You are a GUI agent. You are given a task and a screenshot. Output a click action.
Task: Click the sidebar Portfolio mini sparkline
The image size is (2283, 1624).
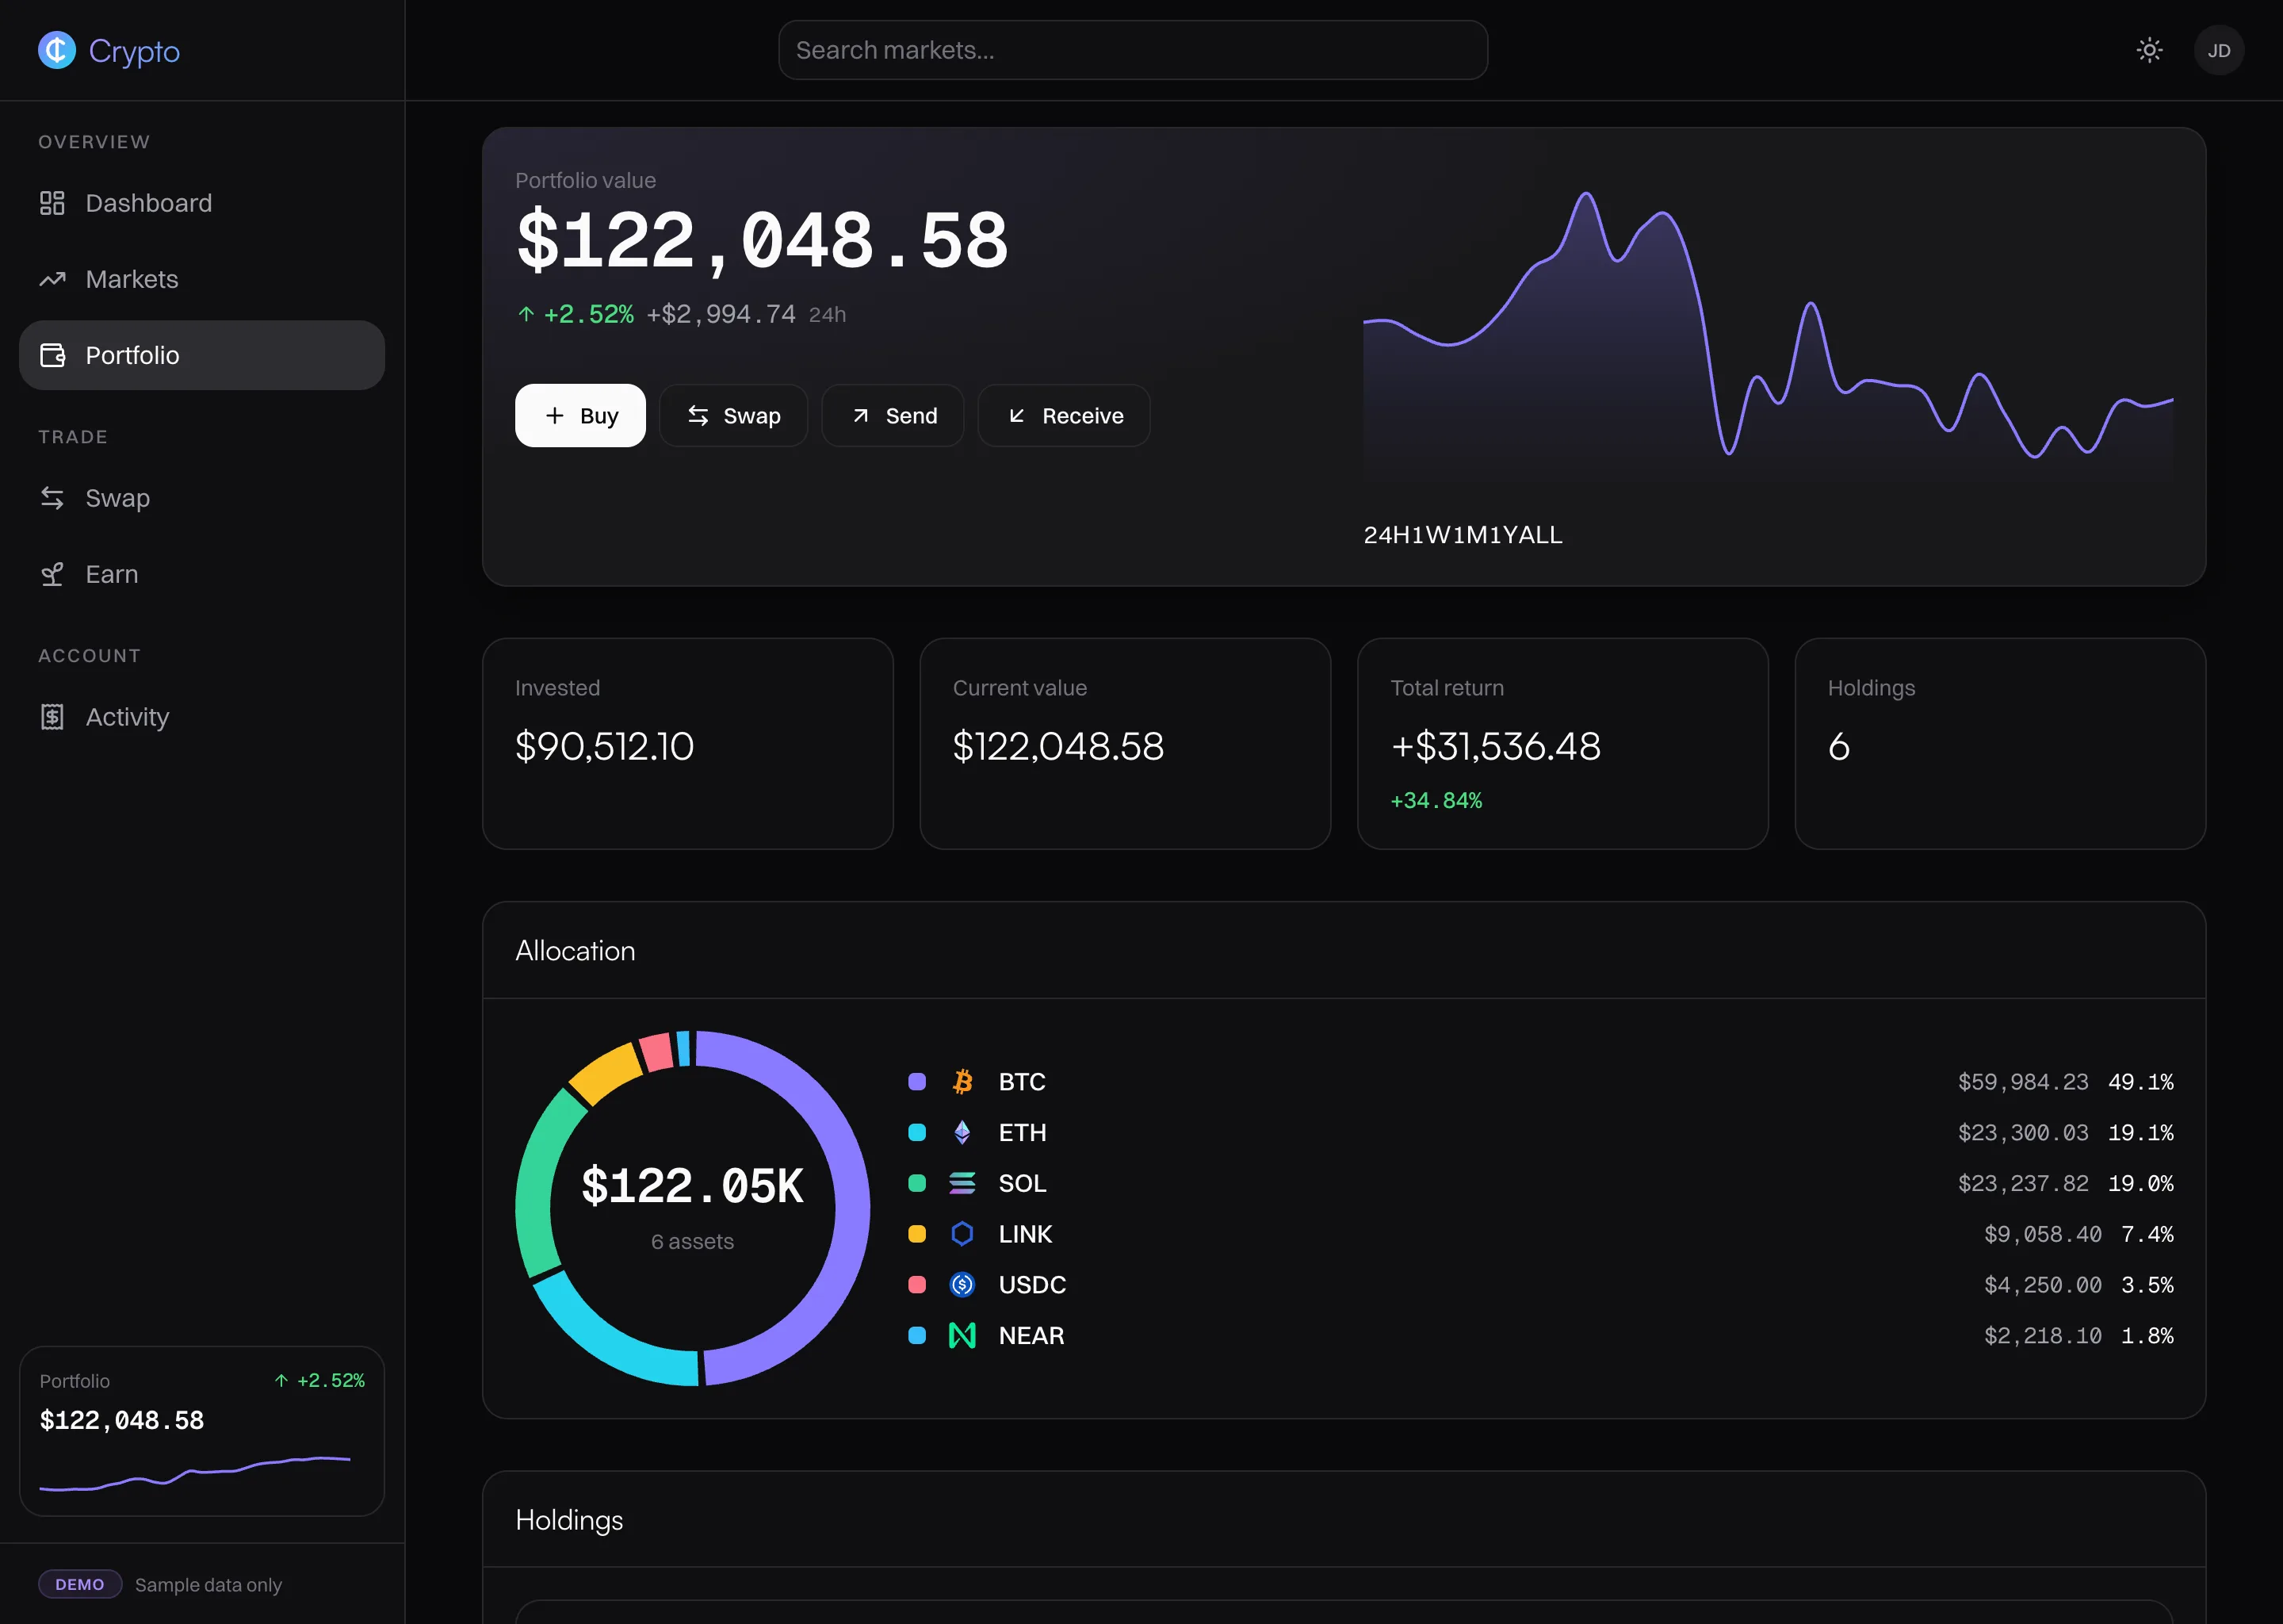pyautogui.click(x=195, y=1473)
